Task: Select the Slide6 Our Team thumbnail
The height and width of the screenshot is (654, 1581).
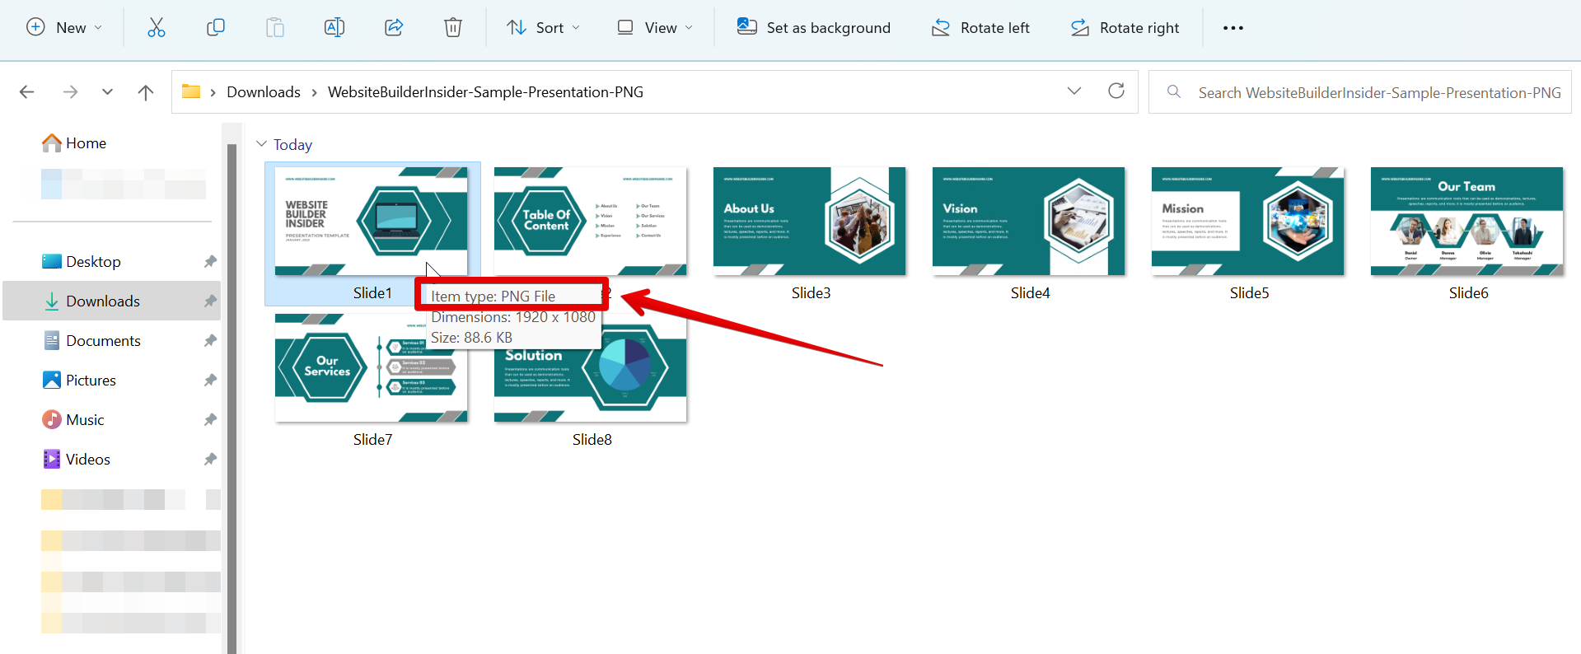Action: coord(1466,222)
